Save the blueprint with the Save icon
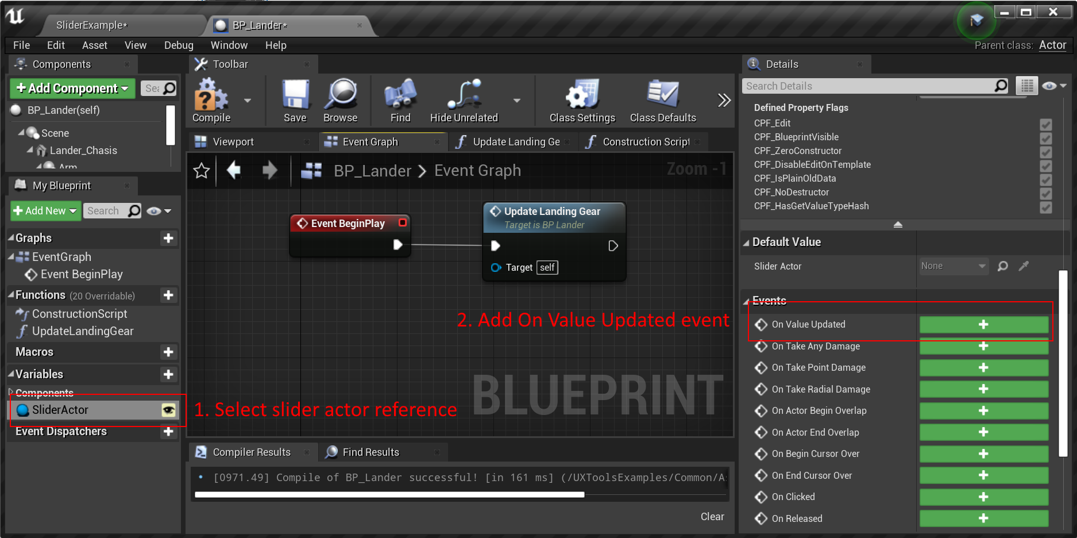 [x=295, y=95]
